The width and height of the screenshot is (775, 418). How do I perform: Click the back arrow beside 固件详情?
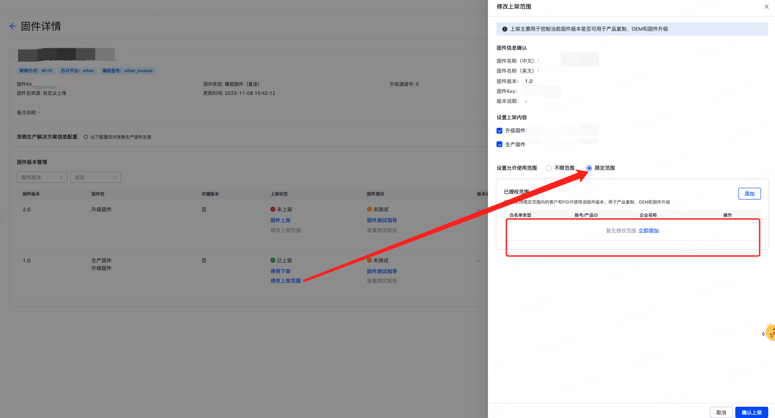click(13, 26)
